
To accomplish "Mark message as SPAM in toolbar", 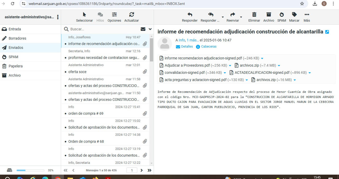I will (282, 15).
